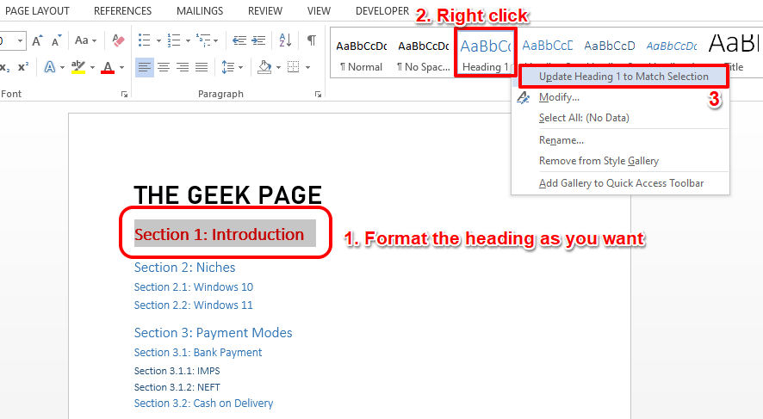
Task: Choose Rename... in the context menu
Action: point(561,140)
